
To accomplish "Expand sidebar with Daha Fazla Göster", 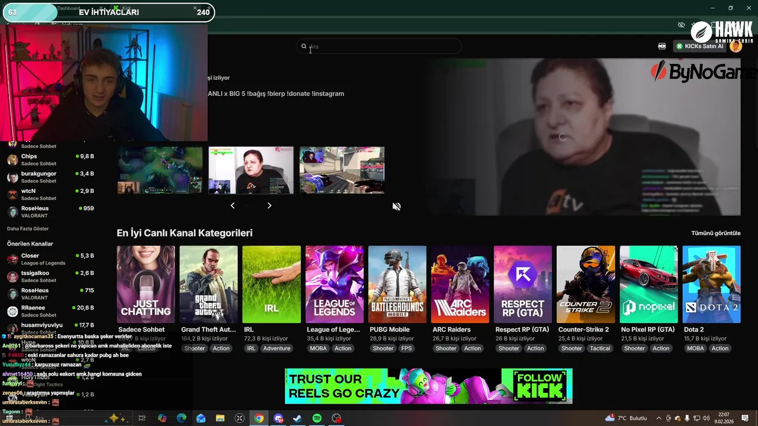I will coord(28,229).
